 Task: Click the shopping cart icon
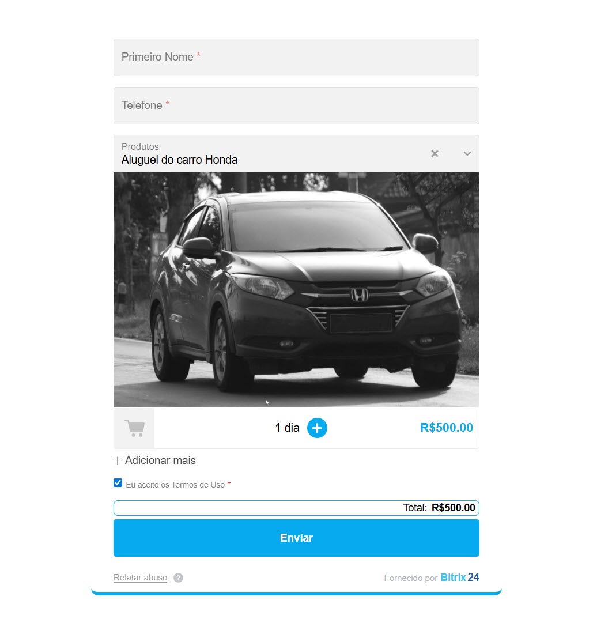134,428
